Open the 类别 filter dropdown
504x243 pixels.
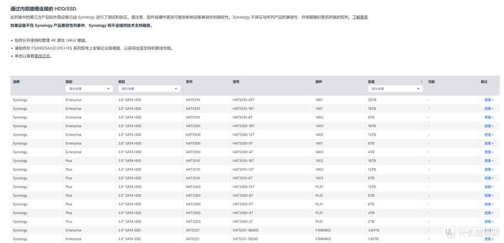tap(149, 88)
